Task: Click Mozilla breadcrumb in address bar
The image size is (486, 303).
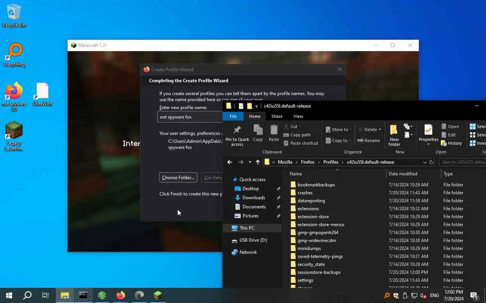Action: point(285,162)
